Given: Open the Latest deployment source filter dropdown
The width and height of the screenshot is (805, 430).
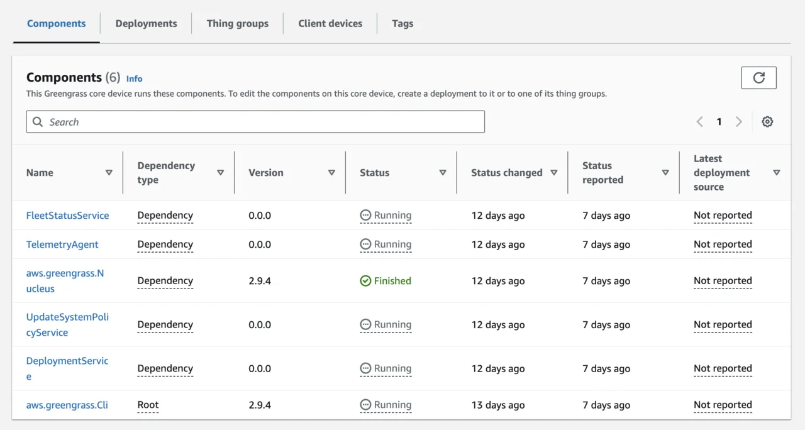Looking at the screenshot, I should click(x=777, y=172).
